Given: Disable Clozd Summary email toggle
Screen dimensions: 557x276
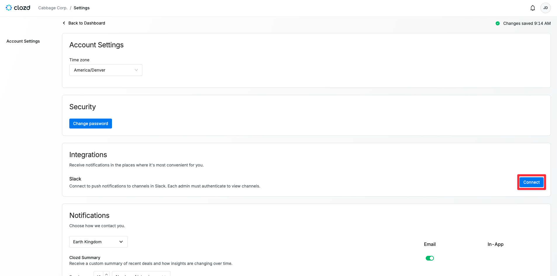Looking at the screenshot, I should tap(430, 258).
